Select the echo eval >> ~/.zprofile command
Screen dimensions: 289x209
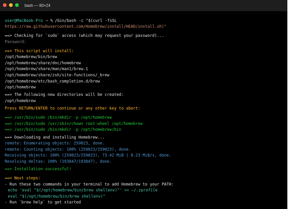[x=83, y=190]
